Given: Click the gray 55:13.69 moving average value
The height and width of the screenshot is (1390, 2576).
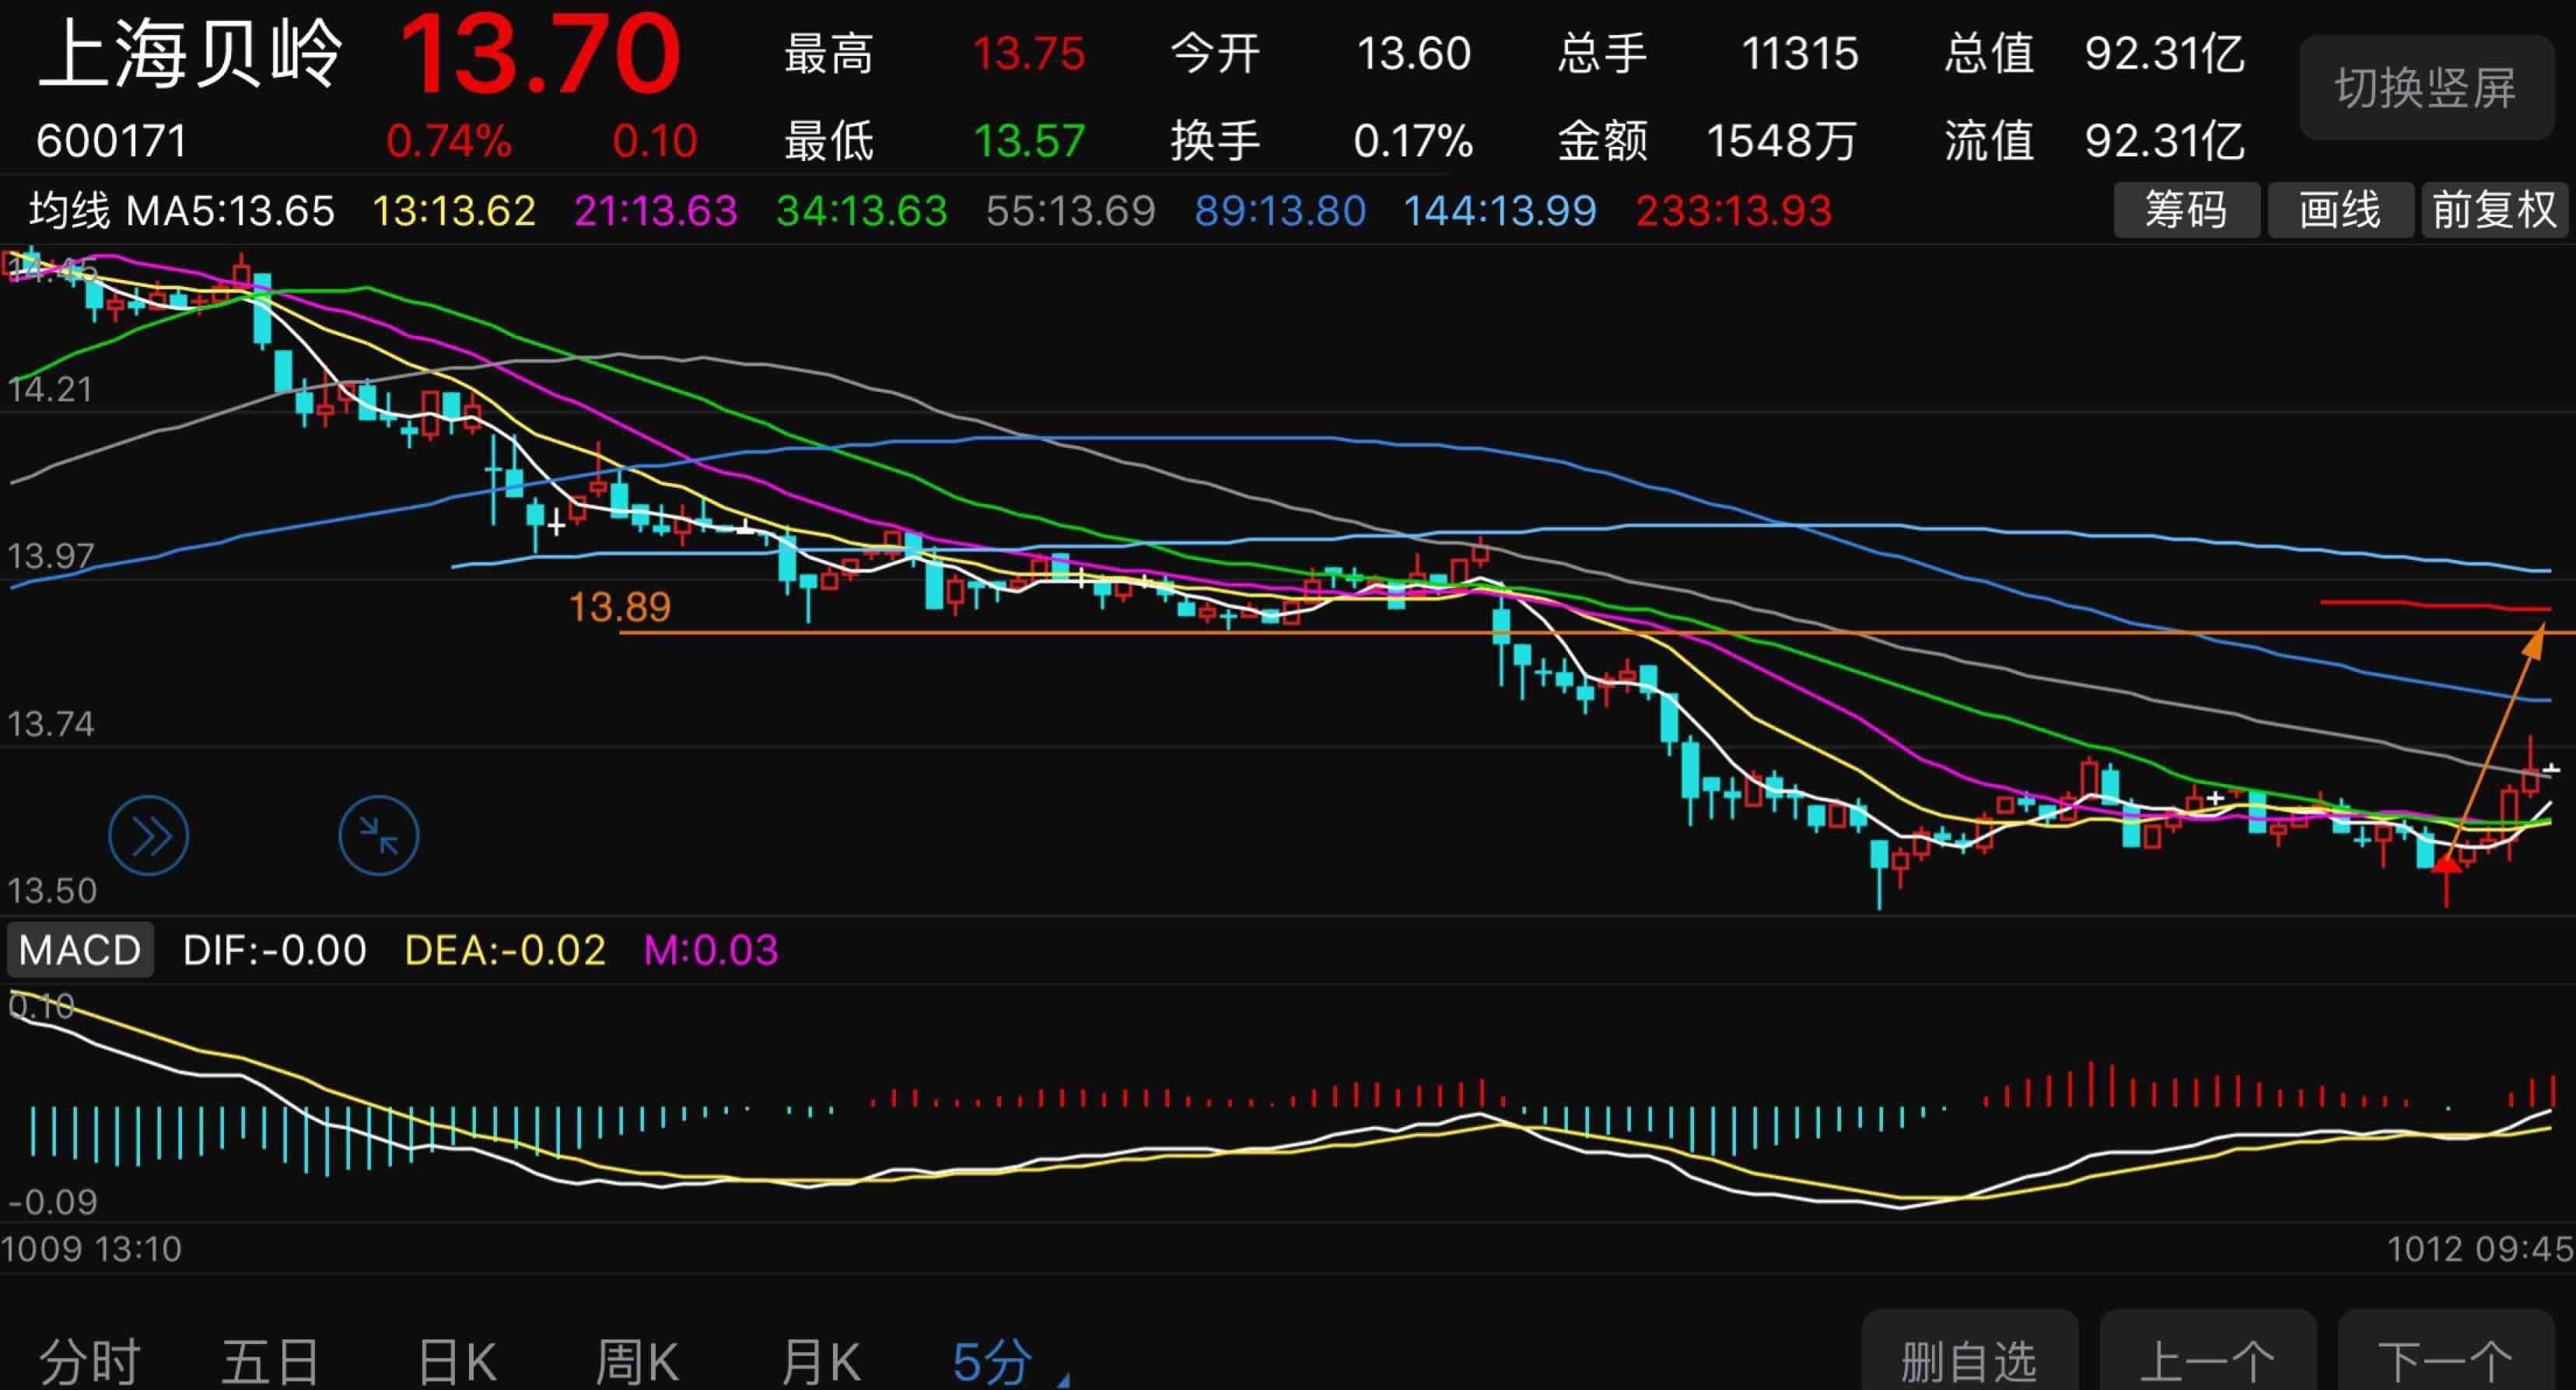Looking at the screenshot, I should pos(1071,211).
